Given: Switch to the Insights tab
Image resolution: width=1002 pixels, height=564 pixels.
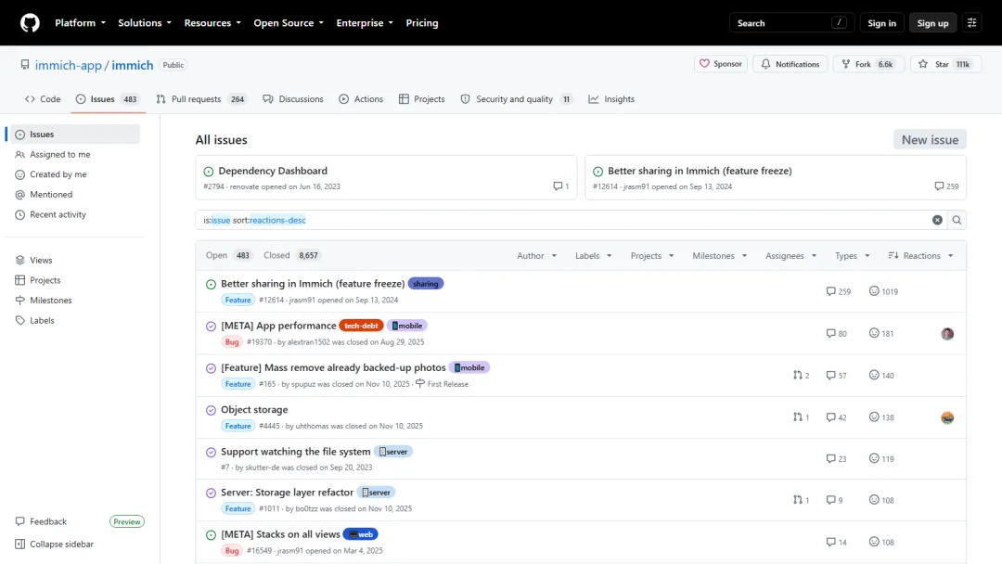Looking at the screenshot, I should (611, 99).
